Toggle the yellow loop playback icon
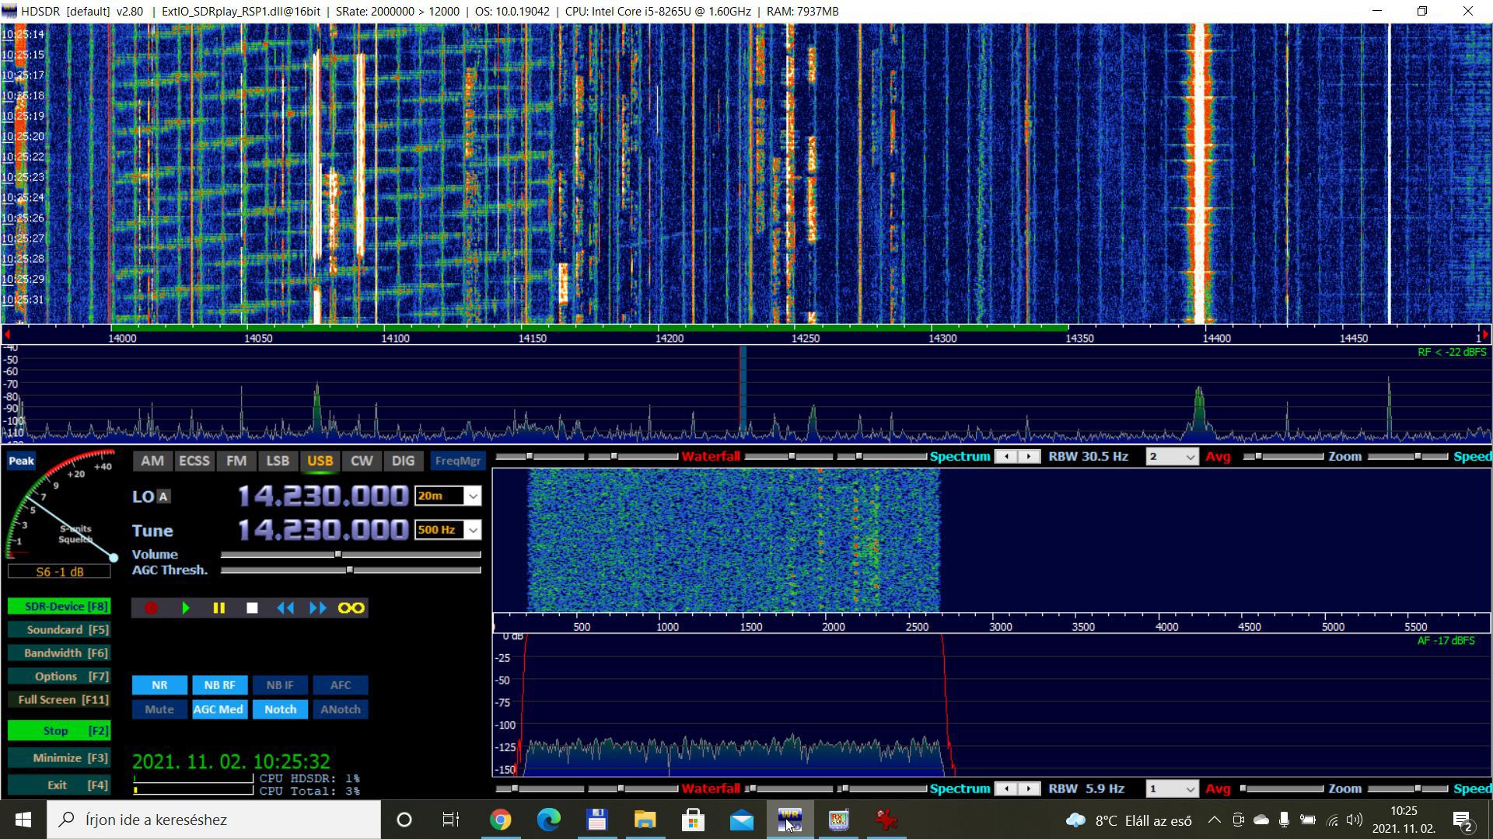 coord(351,608)
